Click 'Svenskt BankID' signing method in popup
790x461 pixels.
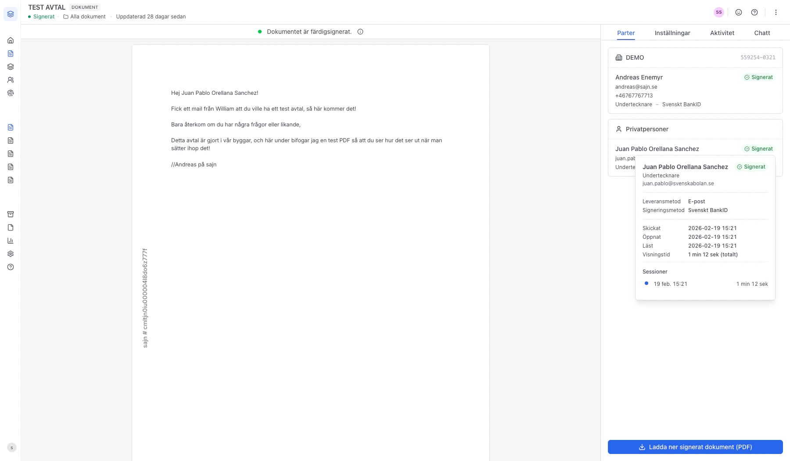pyautogui.click(x=708, y=210)
